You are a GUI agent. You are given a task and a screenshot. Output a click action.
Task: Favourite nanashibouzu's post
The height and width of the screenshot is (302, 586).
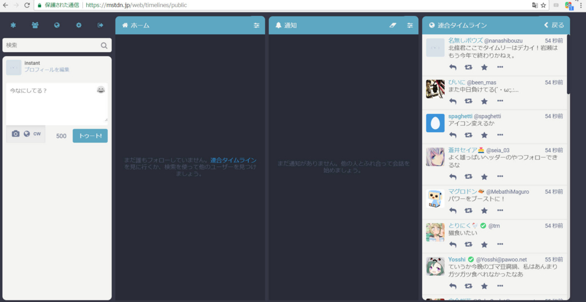click(x=484, y=67)
